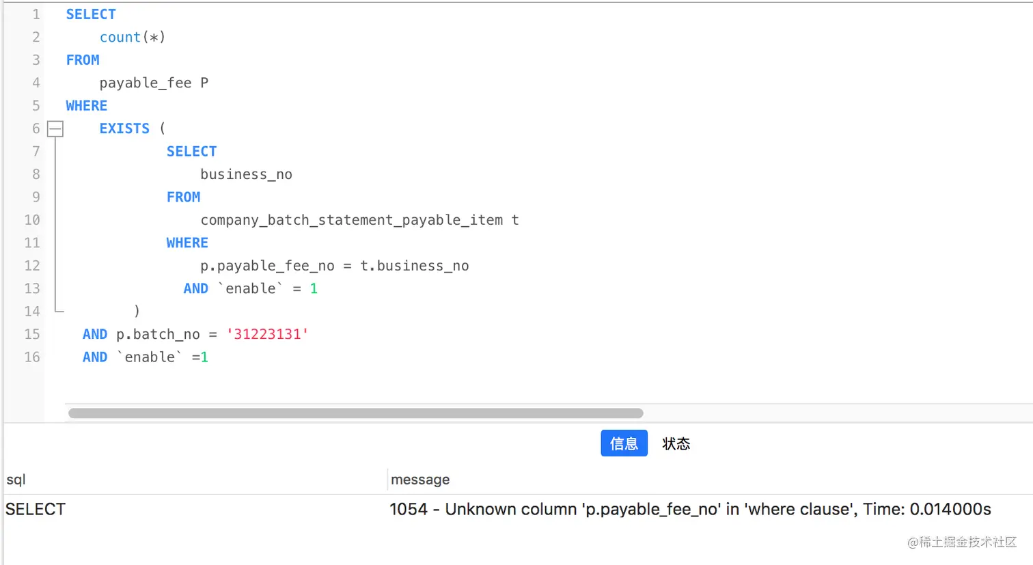The width and height of the screenshot is (1033, 565).
Task: Collapse the EXISTS subquery fold marker
Action: coord(55,128)
